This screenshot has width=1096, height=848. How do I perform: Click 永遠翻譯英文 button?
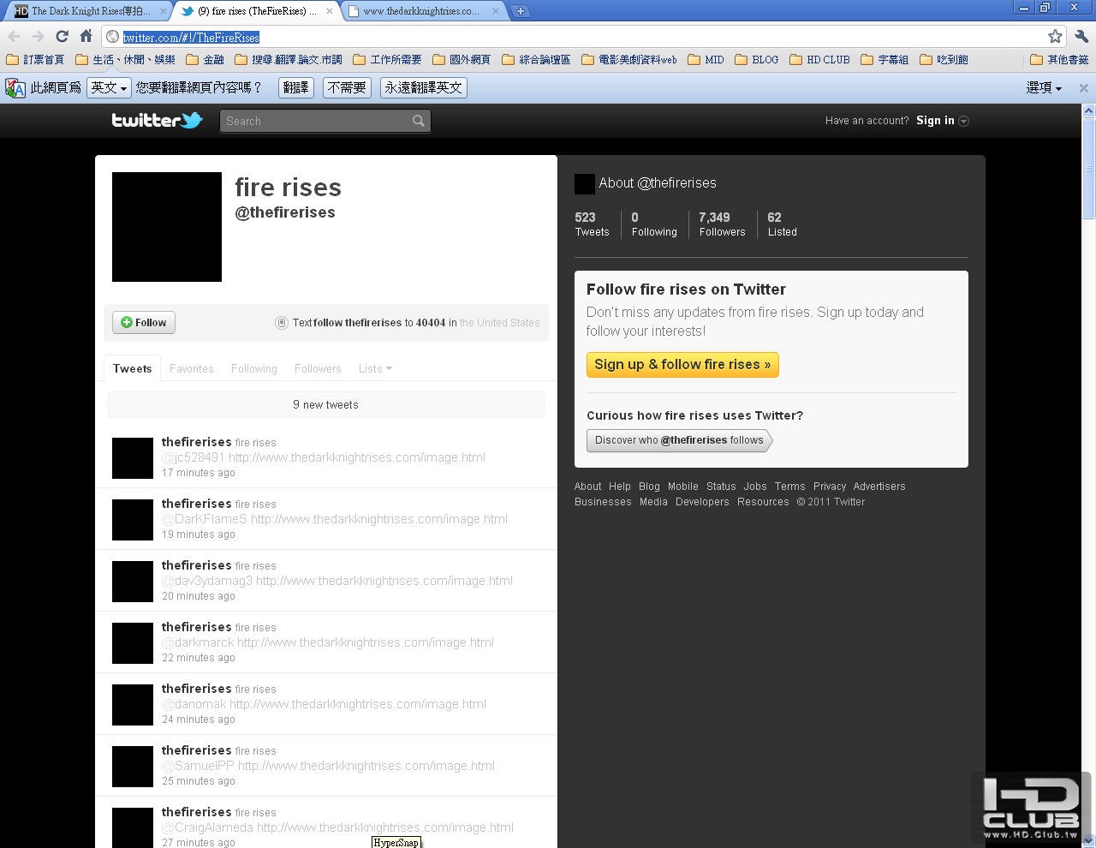424,87
